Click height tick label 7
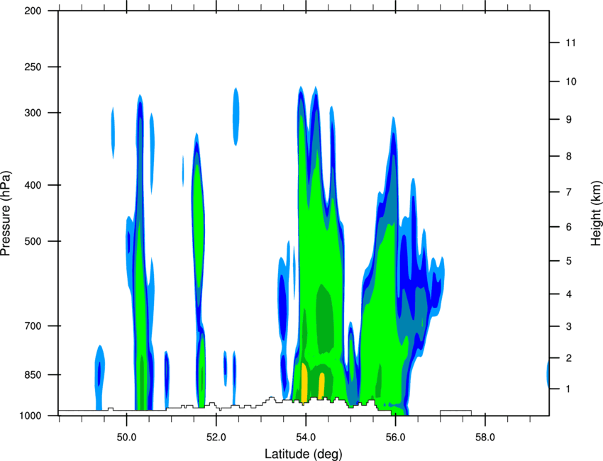The height and width of the screenshot is (461, 603). [568, 192]
